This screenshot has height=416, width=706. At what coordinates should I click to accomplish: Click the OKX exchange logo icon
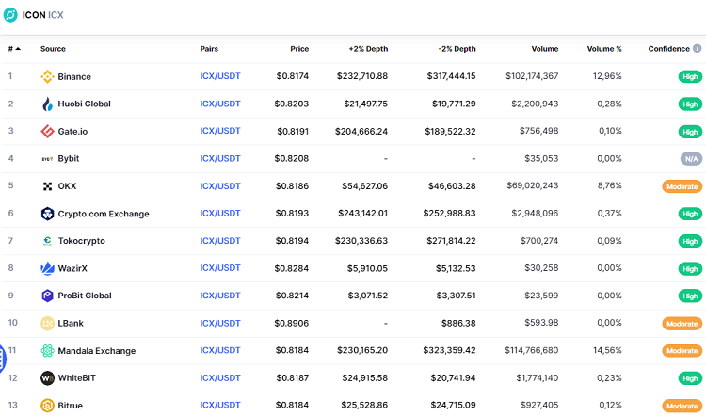tap(47, 186)
